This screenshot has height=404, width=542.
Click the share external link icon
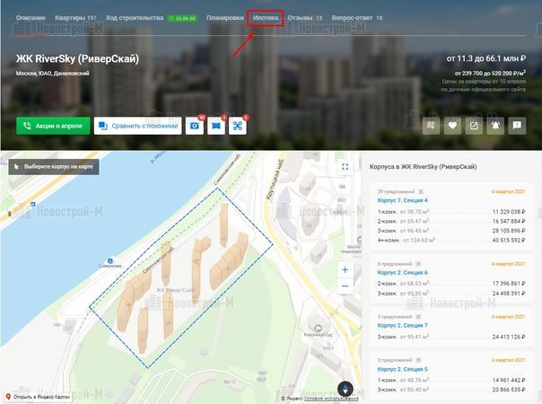[x=475, y=126]
